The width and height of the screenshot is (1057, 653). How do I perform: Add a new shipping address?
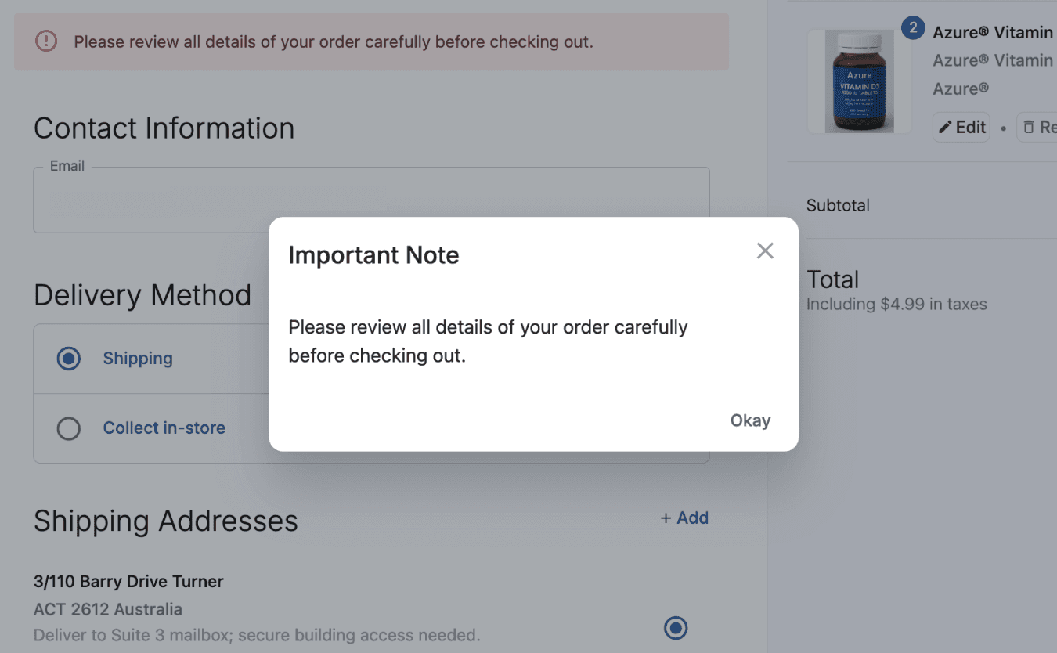coord(684,518)
